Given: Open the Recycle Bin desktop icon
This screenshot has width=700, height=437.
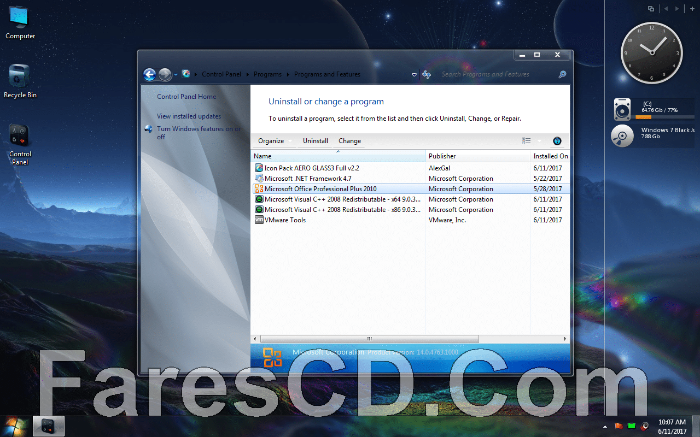Looking at the screenshot, I should pyautogui.click(x=20, y=82).
